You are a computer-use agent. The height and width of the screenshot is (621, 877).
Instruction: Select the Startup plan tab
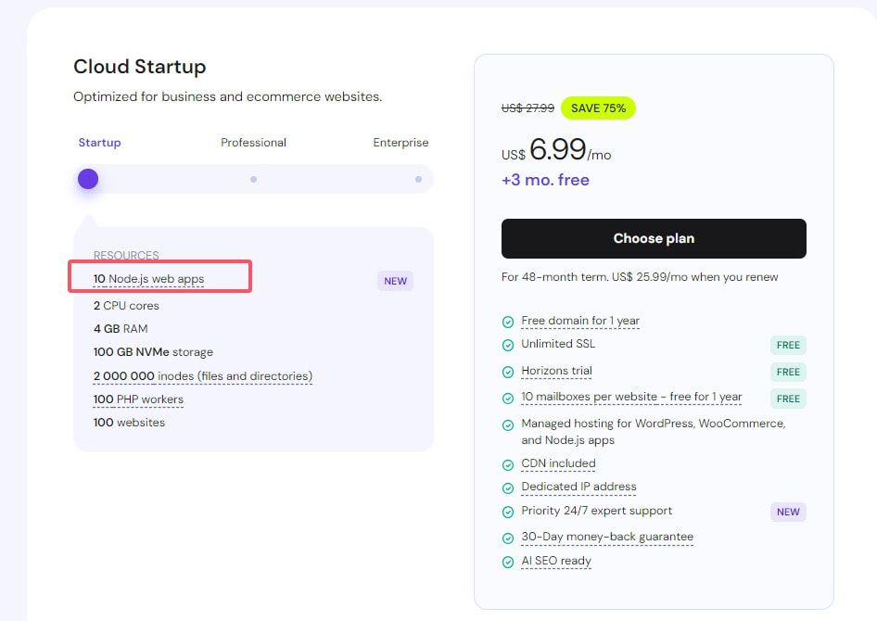(x=99, y=143)
